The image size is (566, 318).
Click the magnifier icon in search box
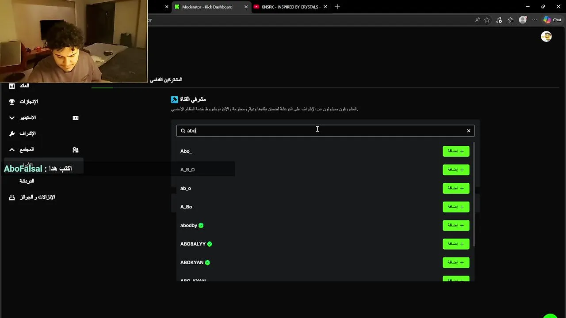coord(183,131)
